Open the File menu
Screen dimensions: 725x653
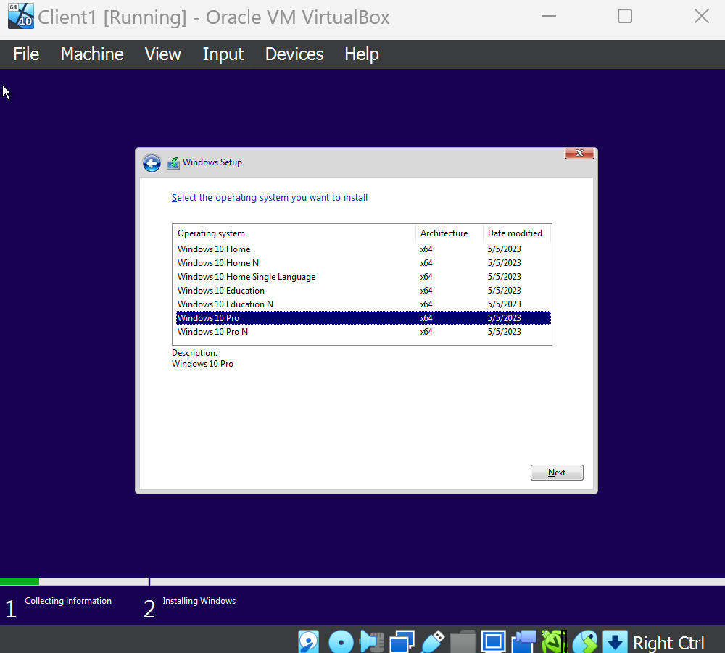tap(26, 54)
